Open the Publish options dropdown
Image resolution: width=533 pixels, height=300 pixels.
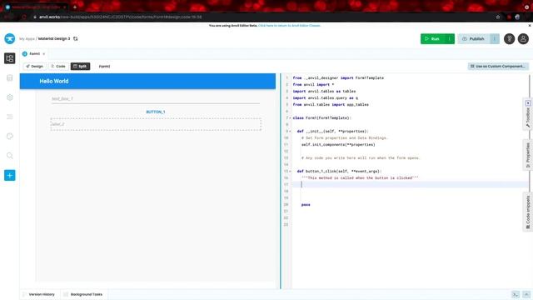click(495, 39)
